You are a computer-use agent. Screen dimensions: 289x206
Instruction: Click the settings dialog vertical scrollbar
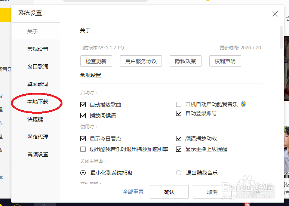(x=281, y=37)
